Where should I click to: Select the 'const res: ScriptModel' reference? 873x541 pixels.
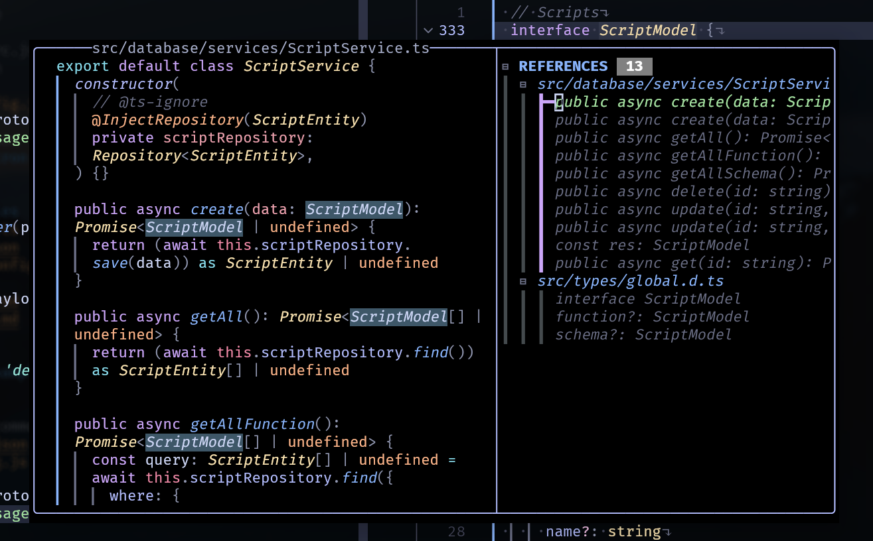coord(652,245)
